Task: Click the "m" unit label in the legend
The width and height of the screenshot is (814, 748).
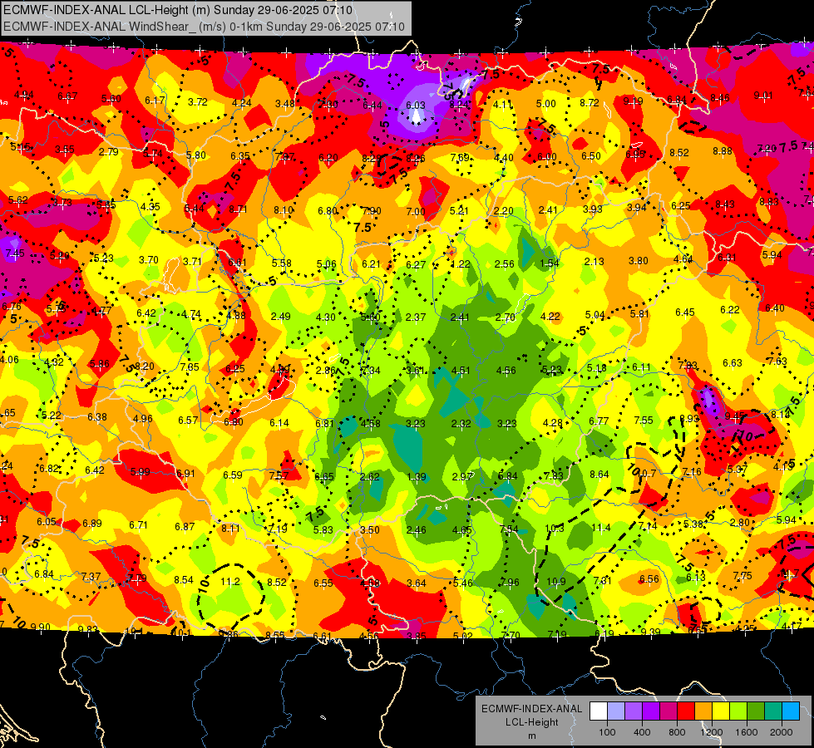Action: 531,736
